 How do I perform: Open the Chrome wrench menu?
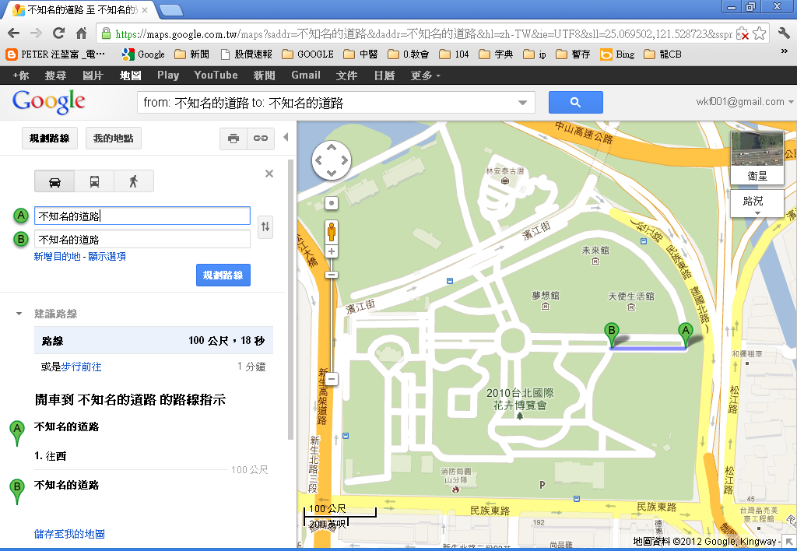(784, 33)
